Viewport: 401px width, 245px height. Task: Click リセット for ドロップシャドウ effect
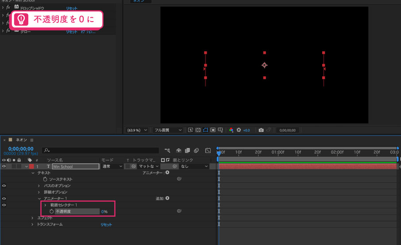pos(72,8)
